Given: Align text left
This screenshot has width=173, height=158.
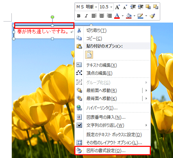Looking at the screenshot, I should coord(94,16).
